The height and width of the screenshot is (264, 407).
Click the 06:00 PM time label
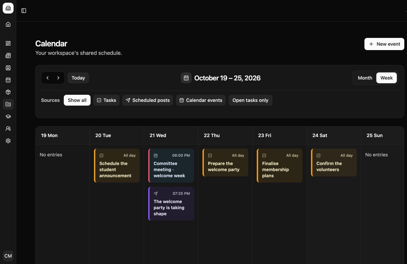[181, 156]
